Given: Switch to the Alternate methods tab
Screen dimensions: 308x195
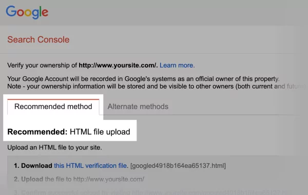Looking at the screenshot, I should click(138, 106).
